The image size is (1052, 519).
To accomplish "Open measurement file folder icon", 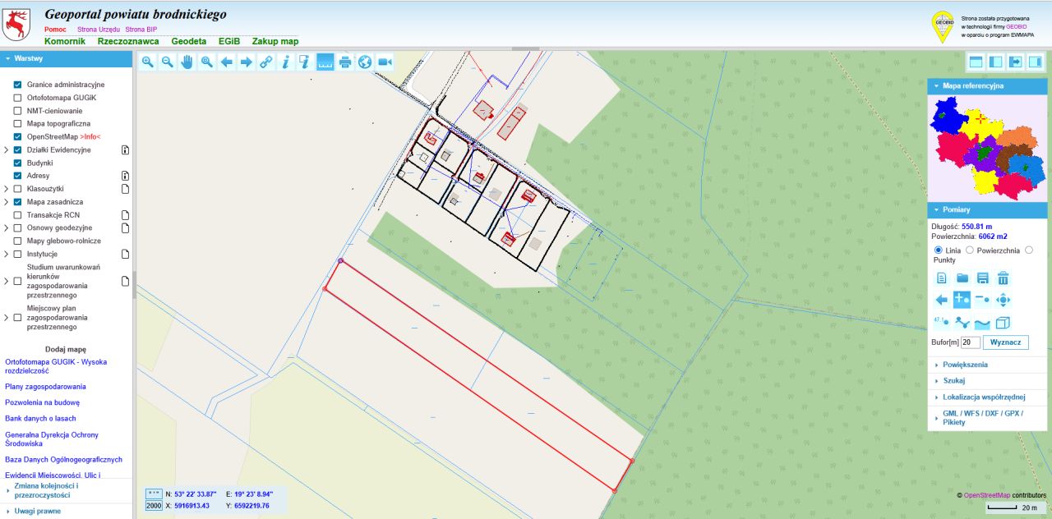I will coord(962,278).
